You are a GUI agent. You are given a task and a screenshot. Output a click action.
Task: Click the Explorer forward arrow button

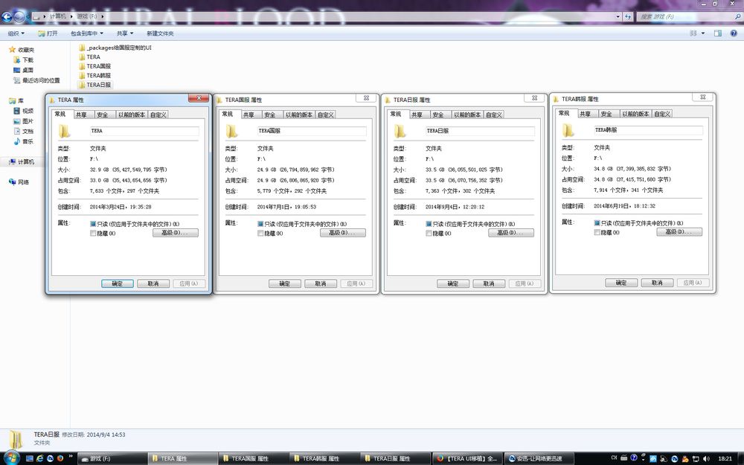coord(19,17)
